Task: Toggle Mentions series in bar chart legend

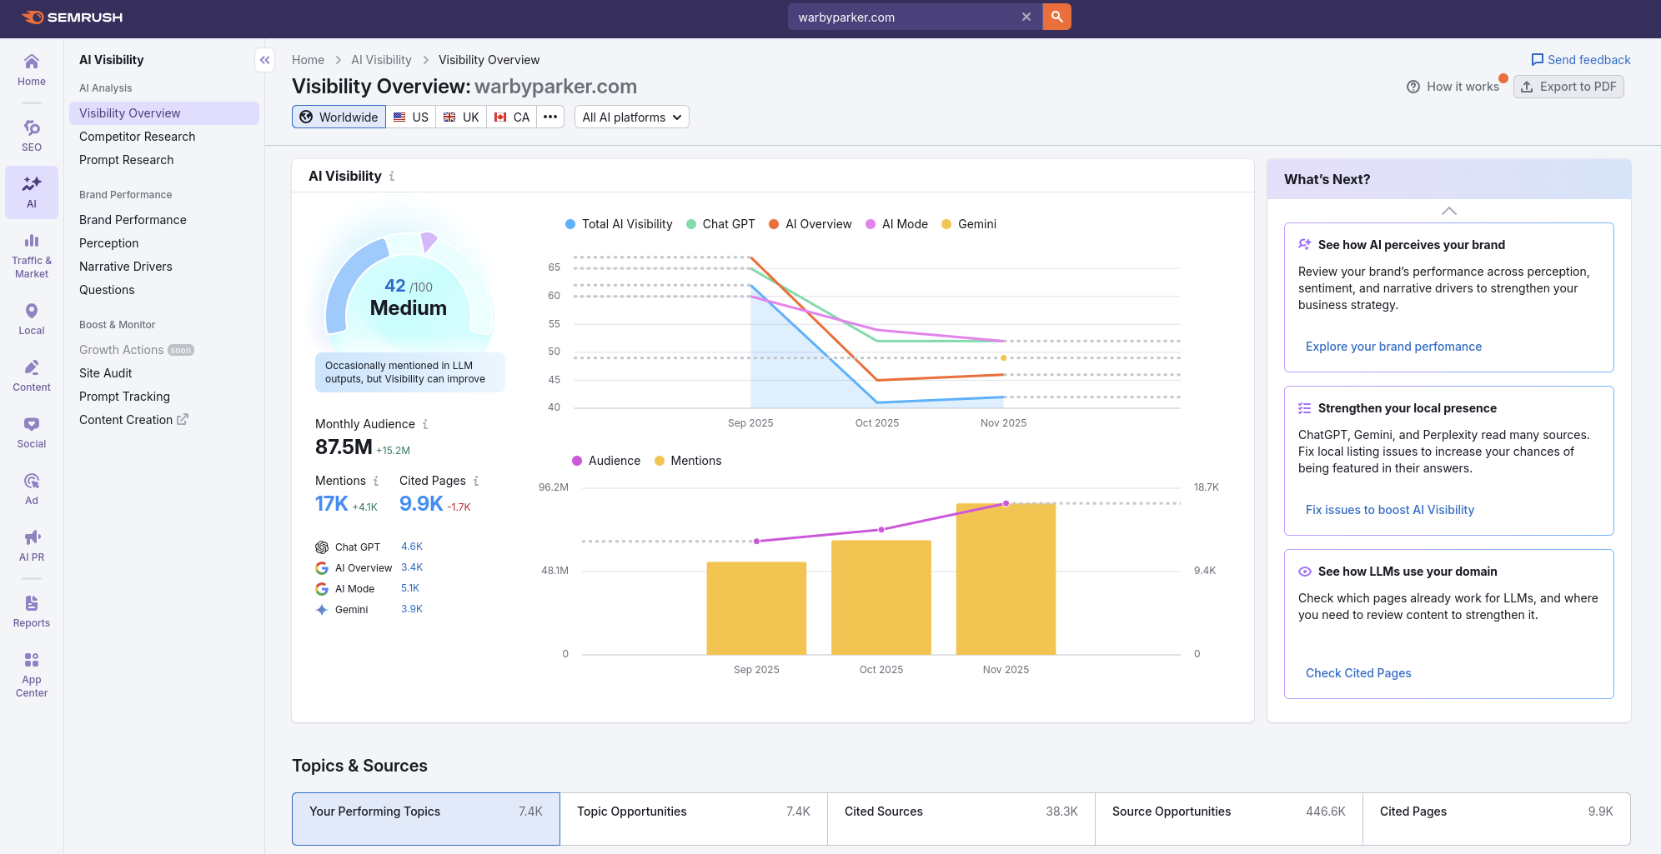Action: pyautogui.click(x=688, y=461)
